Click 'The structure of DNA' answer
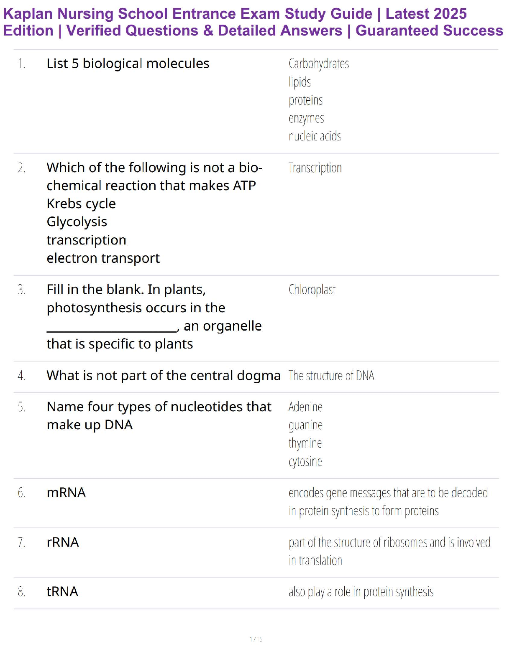The width and height of the screenshot is (512, 662). click(331, 376)
